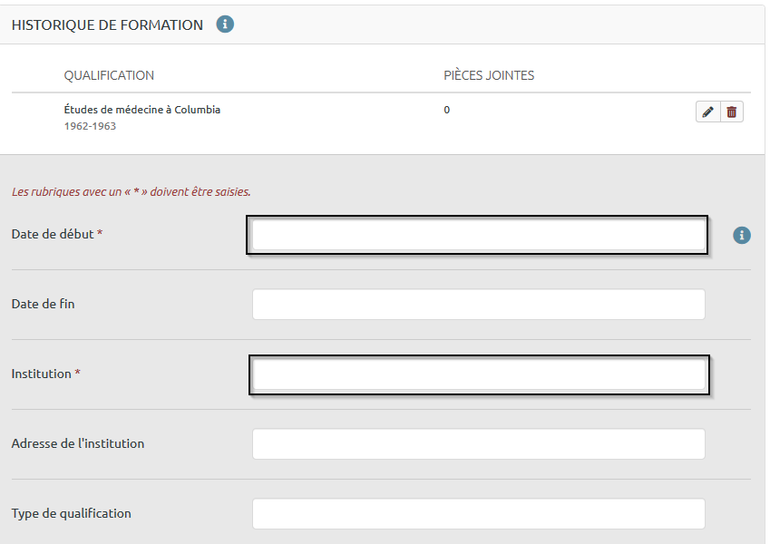
Task: Click the Type de qualification label
Action: tap(71, 513)
